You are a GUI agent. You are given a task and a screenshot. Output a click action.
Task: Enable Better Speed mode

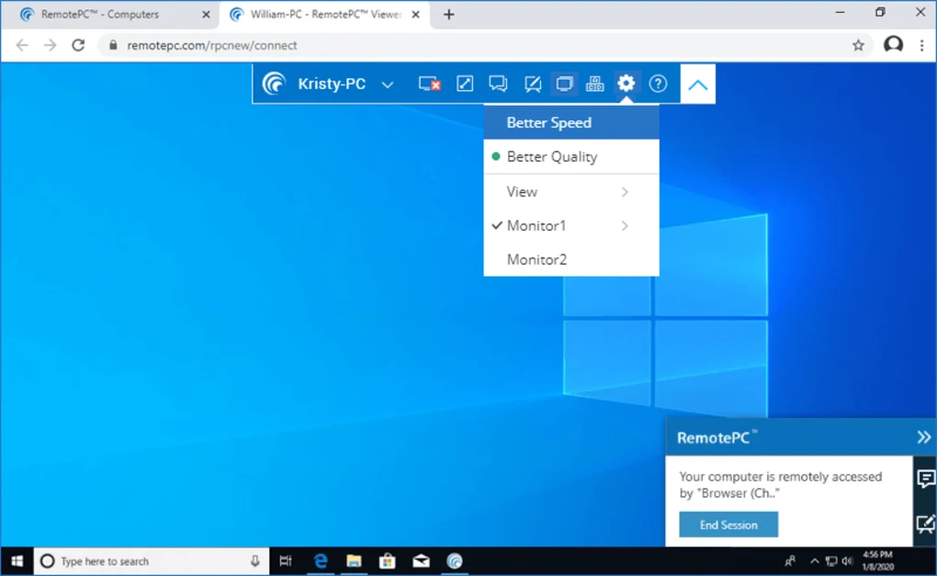548,122
